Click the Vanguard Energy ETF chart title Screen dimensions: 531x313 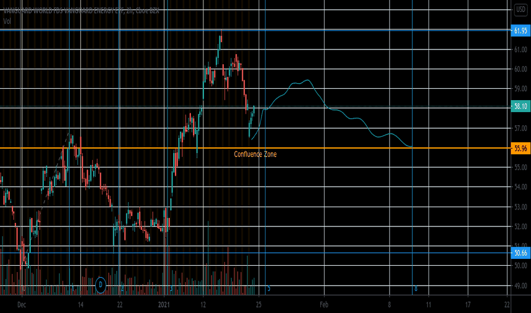click(x=81, y=11)
